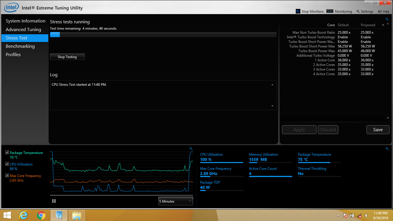Click the Monitoring graph icon
The height and width of the screenshot is (221, 393).
(x=330, y=11)
